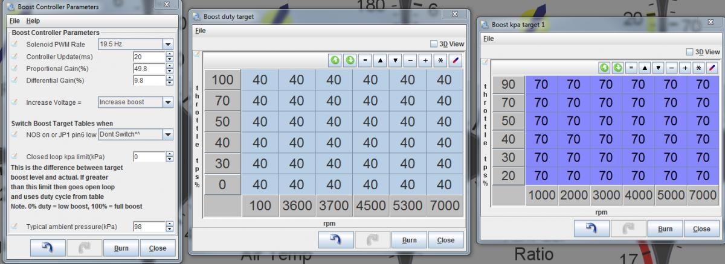This screenshot has height=264, width=725.
Task: Click the multiply asterisk icon in Boost duty target
Action: (x=440, y=61)
